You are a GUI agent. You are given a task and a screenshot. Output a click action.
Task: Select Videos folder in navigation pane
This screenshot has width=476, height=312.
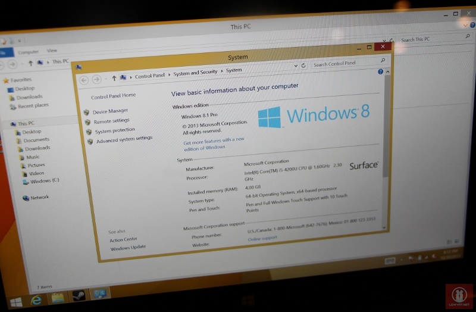pyautogui.click(x=36, y=173)
